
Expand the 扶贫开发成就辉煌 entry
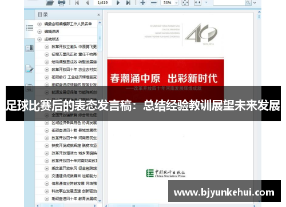(47, 146)
